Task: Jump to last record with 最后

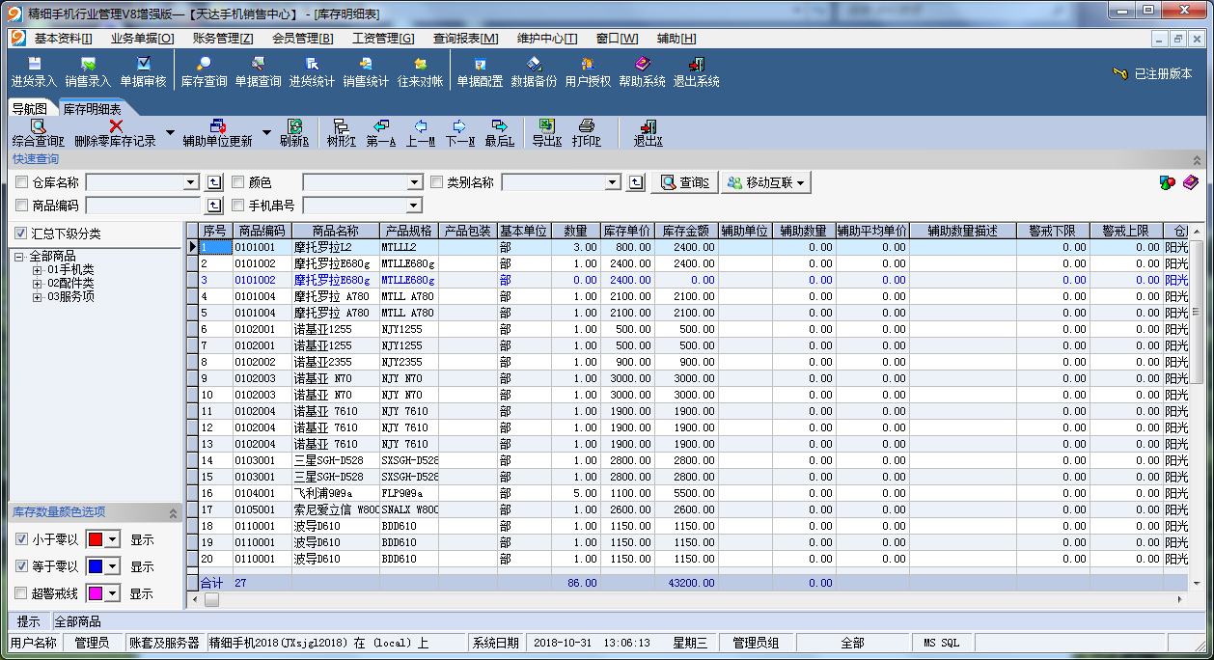Action: point(499,133)
